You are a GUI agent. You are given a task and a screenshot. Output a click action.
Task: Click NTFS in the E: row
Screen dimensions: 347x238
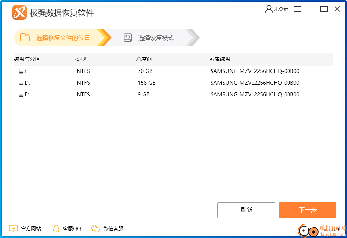(83, 94)
